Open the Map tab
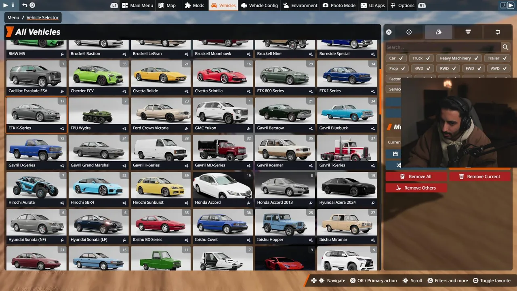Image resolution: width=517 pixels, height=291 pixels. coord(167,5)
